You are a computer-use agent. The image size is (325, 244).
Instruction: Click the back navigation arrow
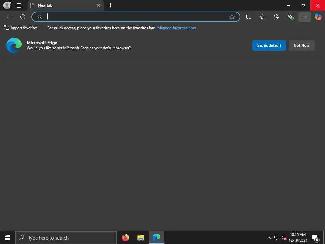9,17
